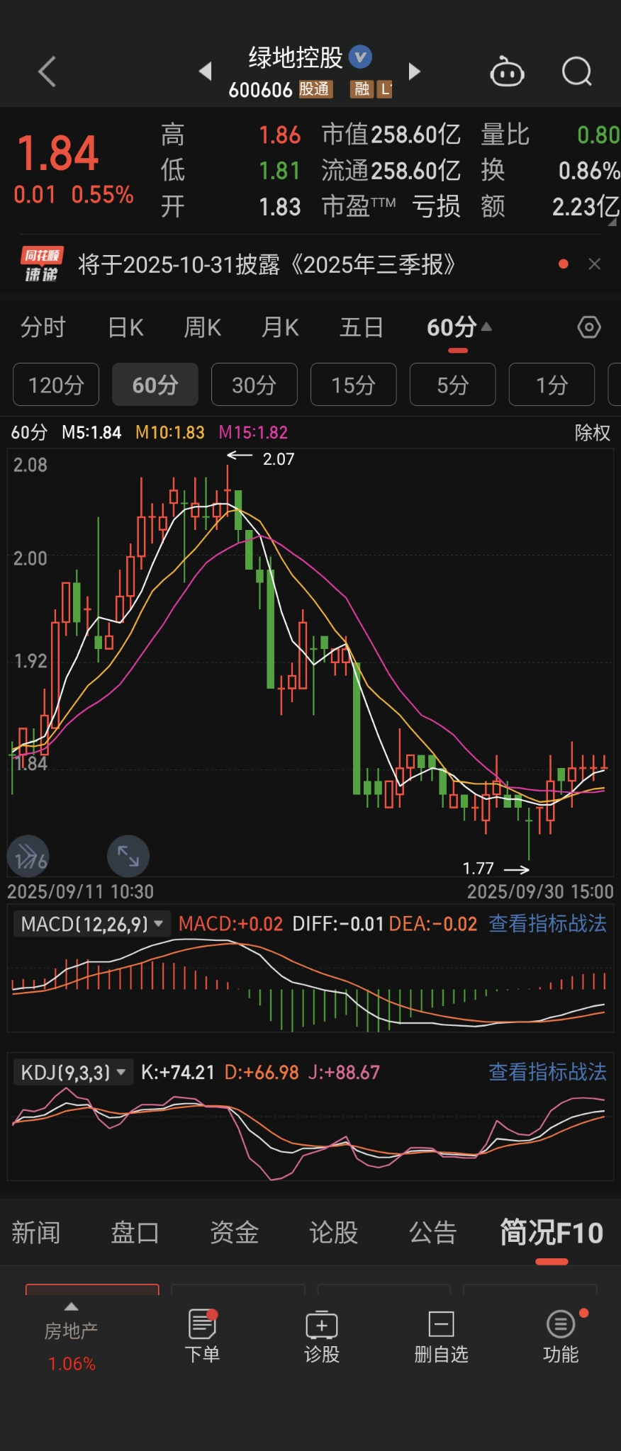Switch to 分时 chart tab

tap(43, 327)
